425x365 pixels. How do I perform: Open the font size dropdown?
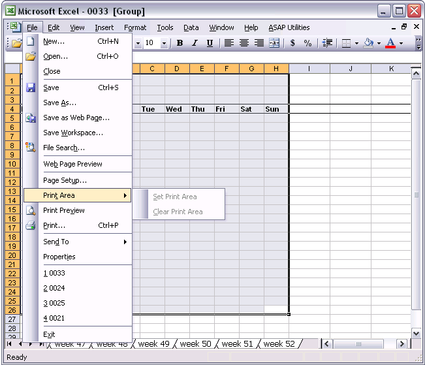click(x=164, y=43)
